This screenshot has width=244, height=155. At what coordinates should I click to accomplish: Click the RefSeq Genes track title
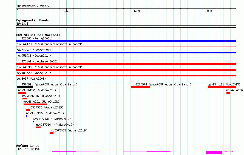28,146
